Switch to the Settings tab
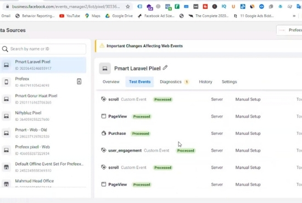Image resolution: width=302 pixels, height=203 pixels. click(229, 82)
